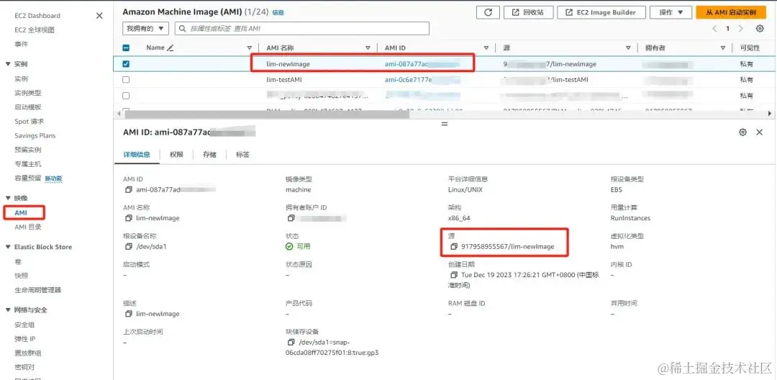Copy the 块储存设备 snapshot value

click(291, 343)
